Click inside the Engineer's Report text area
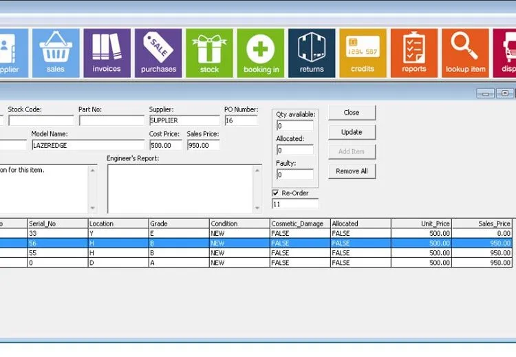Screen dimensions: 516x357 tap(184, 188)
